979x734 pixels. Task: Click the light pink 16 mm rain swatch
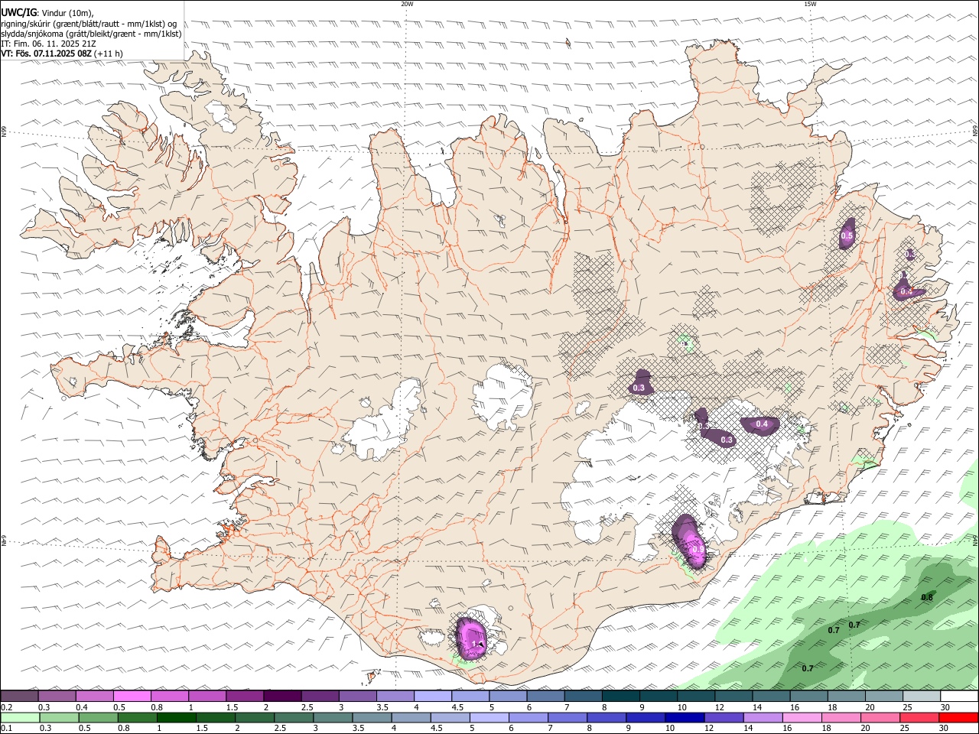tap(802, 718)
